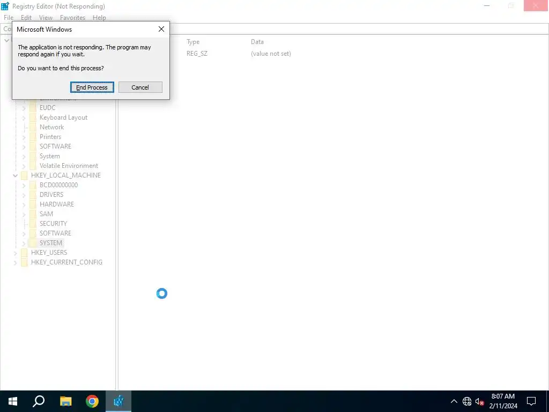
Task: Open the clock showing 8:07 AM
Action: coord(503,401)
